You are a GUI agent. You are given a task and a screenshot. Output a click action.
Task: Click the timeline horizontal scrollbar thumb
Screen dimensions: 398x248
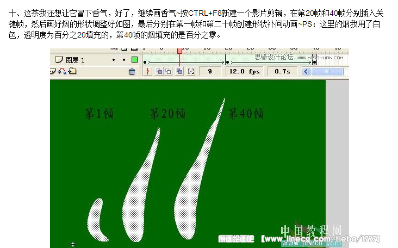pyautogui.click(x=327, y=72)
